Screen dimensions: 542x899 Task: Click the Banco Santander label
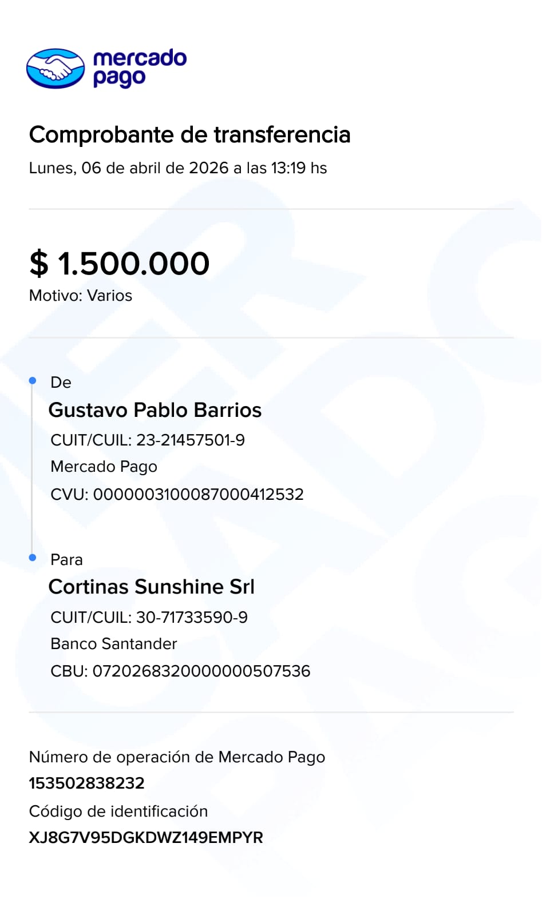tap(114, 644)
